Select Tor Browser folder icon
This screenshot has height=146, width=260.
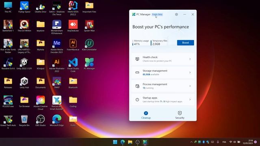coord(24,102)
